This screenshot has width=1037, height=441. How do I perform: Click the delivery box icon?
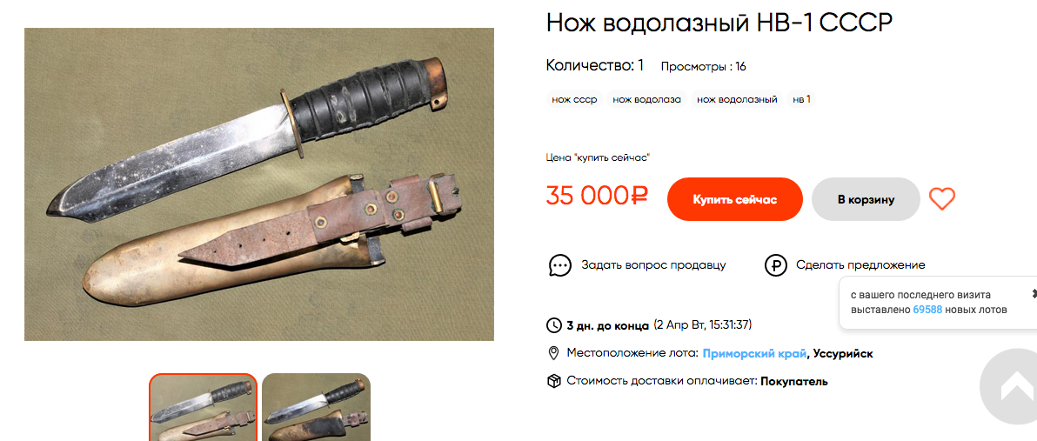[553, 382]
